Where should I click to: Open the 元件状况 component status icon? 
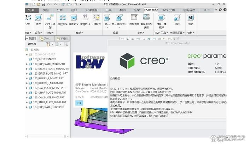[96, 18]
